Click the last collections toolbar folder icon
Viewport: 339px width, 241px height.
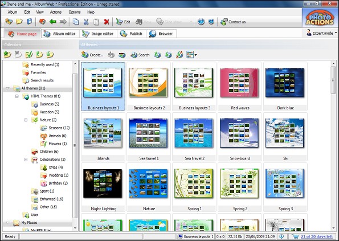click(50, 55)
